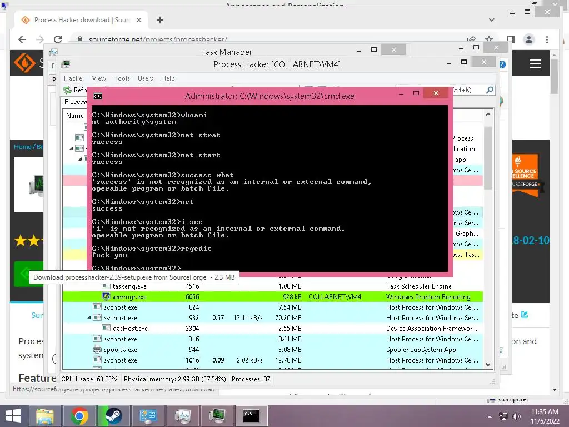Open Control Panel taskbar icon

[148, 416]
